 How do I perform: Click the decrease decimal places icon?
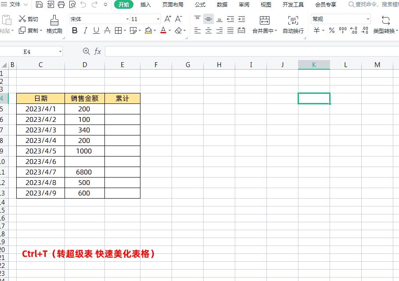click(365, 31)
